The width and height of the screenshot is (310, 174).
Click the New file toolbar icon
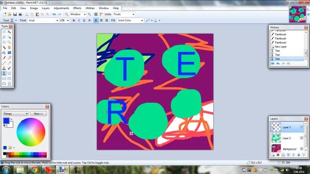coord(4,14)
